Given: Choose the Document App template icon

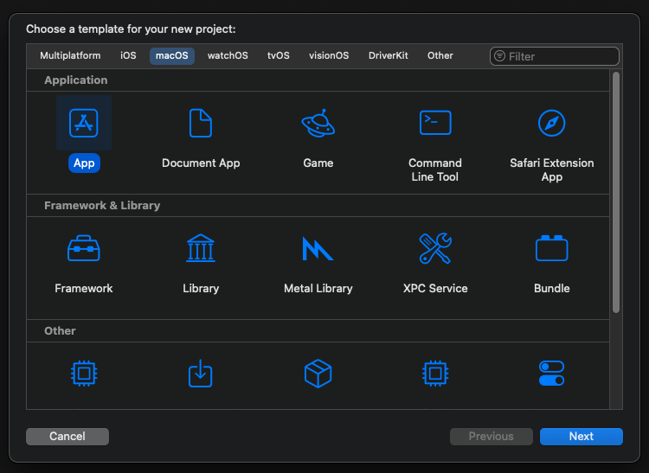Looking at the screenshot, I should 201,123.
